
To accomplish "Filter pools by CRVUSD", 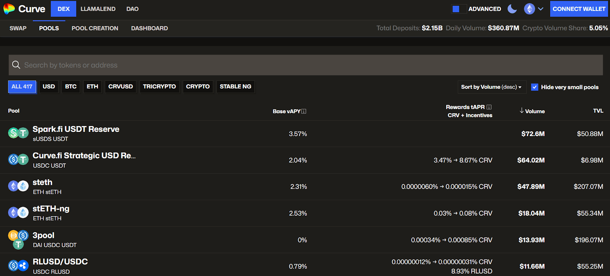I will 120,87.
